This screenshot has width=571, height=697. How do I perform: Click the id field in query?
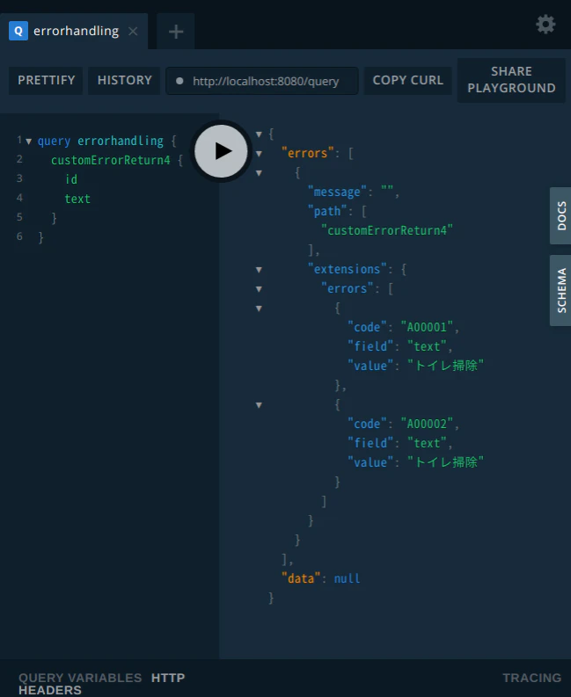pos(71,179)
